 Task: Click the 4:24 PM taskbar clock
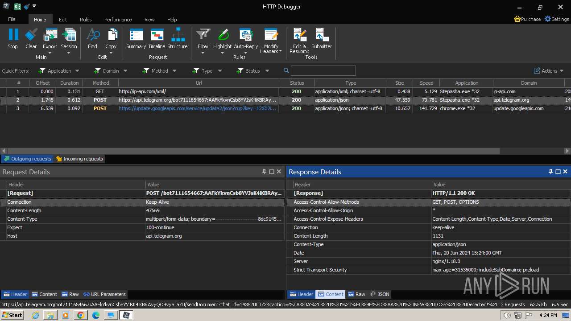pyautogui.click(x=548, y=315)
